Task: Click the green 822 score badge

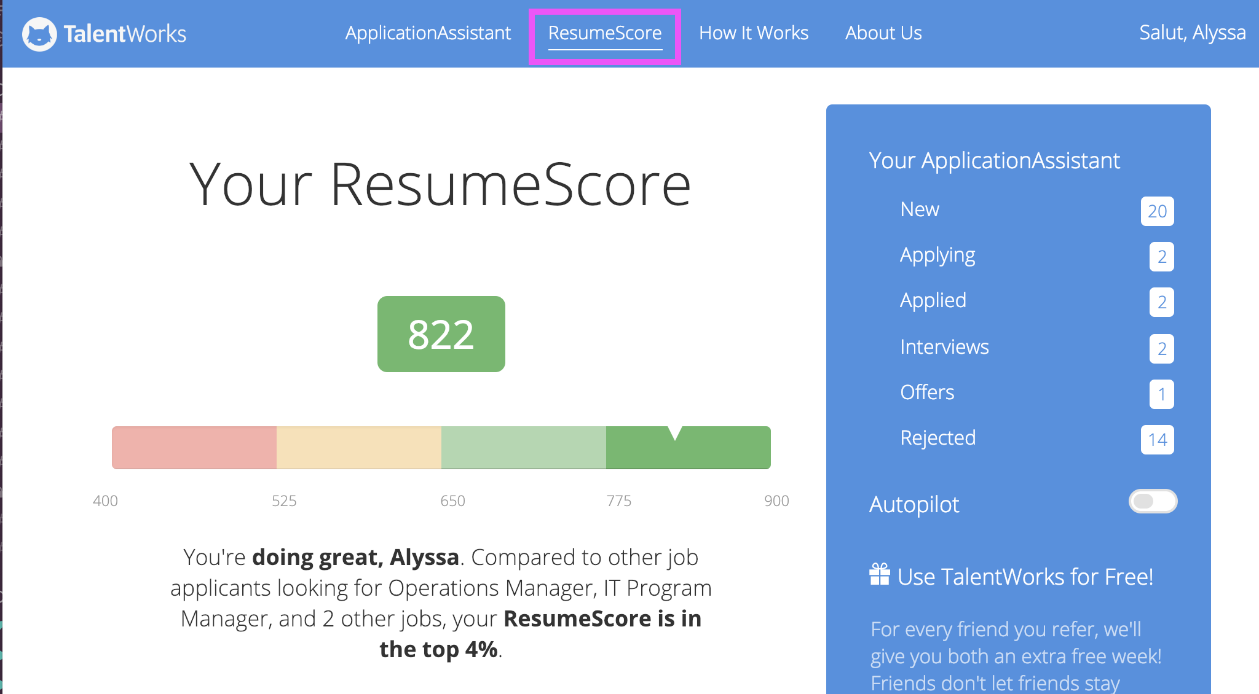Action: point(441,334)
